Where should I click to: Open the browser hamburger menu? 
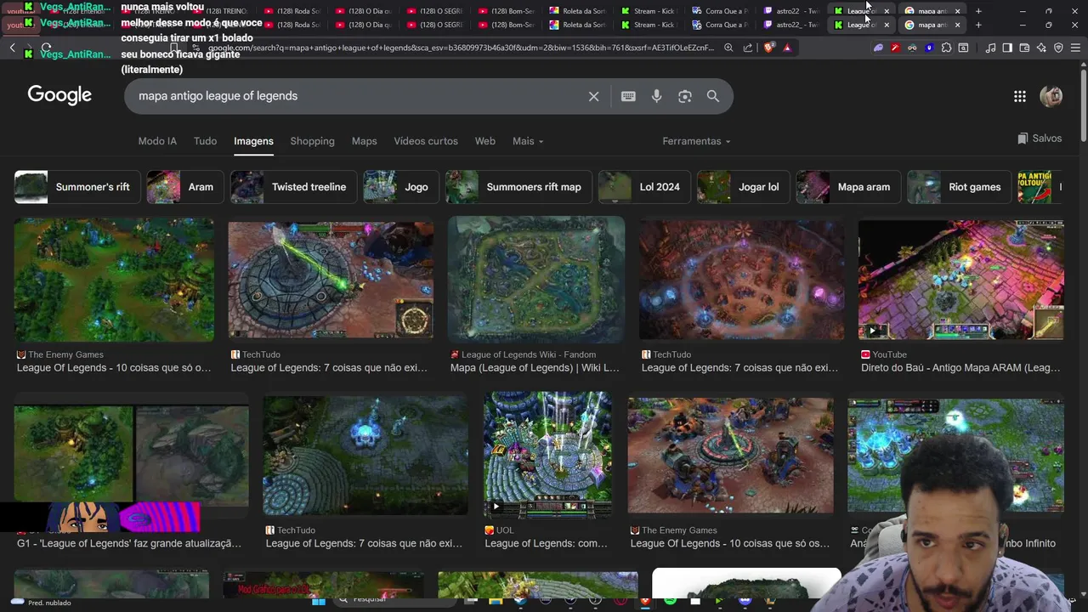[1075, 48]
